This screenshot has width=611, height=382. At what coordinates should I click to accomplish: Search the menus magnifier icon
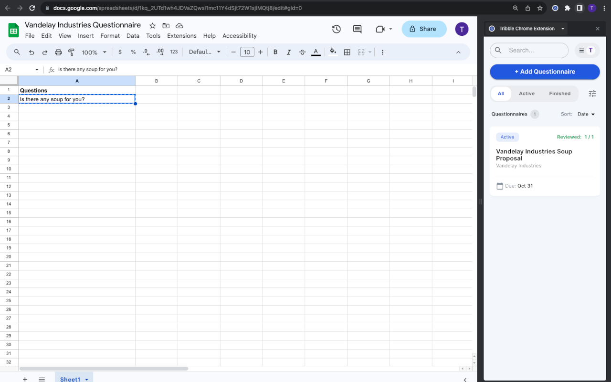click(17, 52)
